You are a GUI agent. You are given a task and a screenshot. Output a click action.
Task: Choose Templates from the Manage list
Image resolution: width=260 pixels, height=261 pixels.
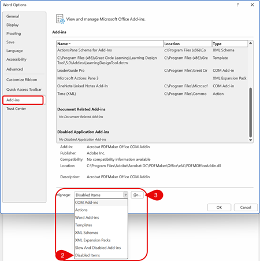click(x=101, y=225)
